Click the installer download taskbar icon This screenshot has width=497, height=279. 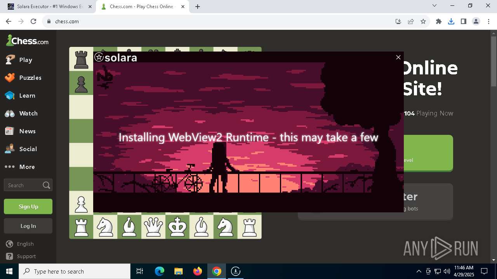[x=236, y=271]
